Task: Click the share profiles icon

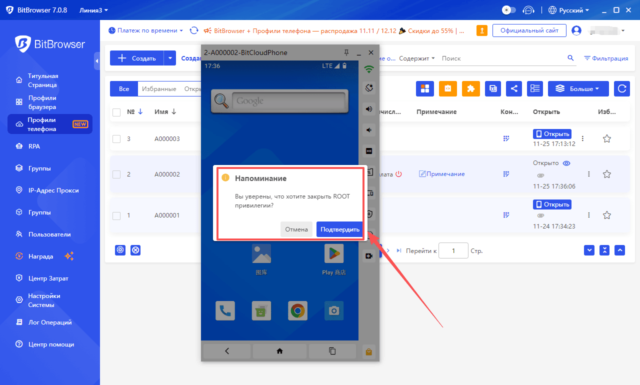Action: [514, 88]
